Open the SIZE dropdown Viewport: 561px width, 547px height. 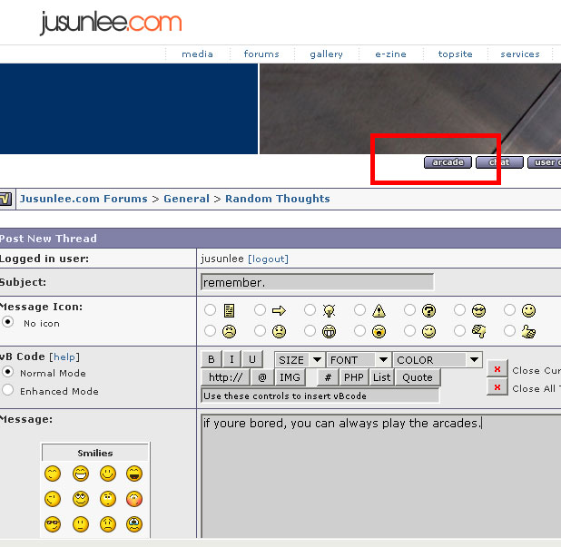pos(300,360)
